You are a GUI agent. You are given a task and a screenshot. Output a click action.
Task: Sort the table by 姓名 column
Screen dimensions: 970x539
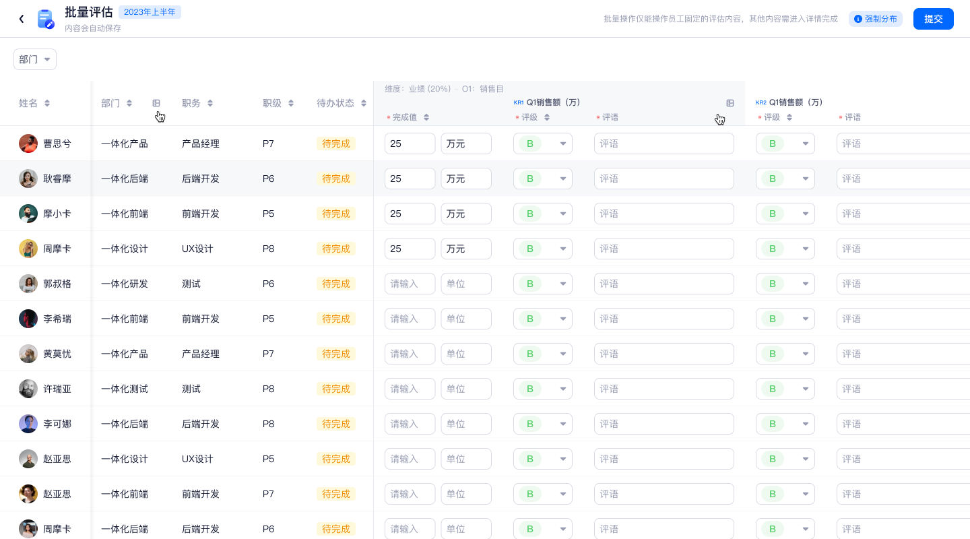pyautogui.click(x=47, y=103)
